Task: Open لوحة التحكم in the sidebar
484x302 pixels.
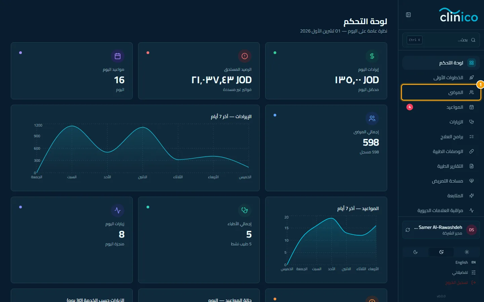Action: 441,63
